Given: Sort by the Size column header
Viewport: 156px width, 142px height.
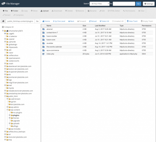Looking at the screenshot, I should [x=84, y=26].
